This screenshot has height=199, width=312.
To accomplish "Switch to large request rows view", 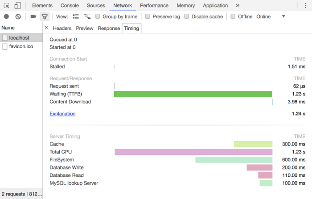I will 76,16.
